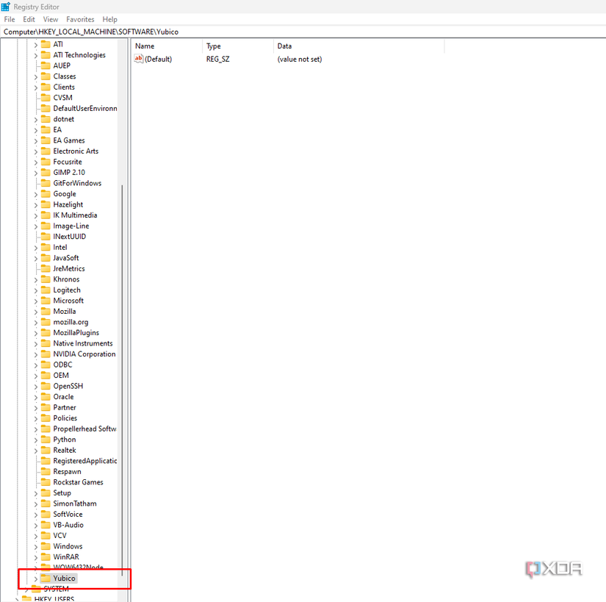The height and width of the screenshot is (602, 606).
Task: Select the Electronic Arts folder icon
Action: pos(46,151)
